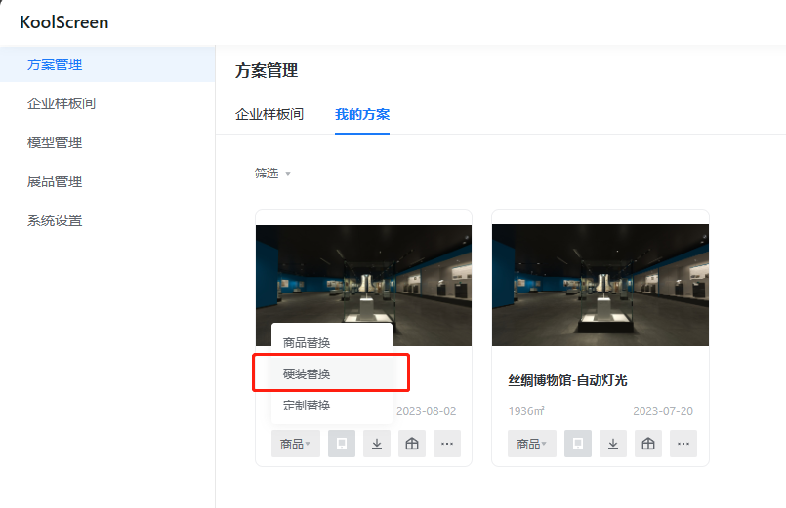The image size is (786, 508).
Task: Open the 3D box icon on first card
Action: pos(412,444)
